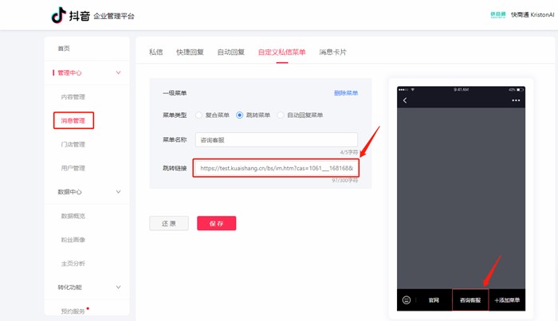The height and width of the screenshot is (321, 558).
Task: Open 消息管理 in the sidebar
Action: [73, 121]
